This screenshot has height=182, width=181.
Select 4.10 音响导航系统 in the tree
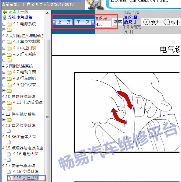[x=19, y=97]
